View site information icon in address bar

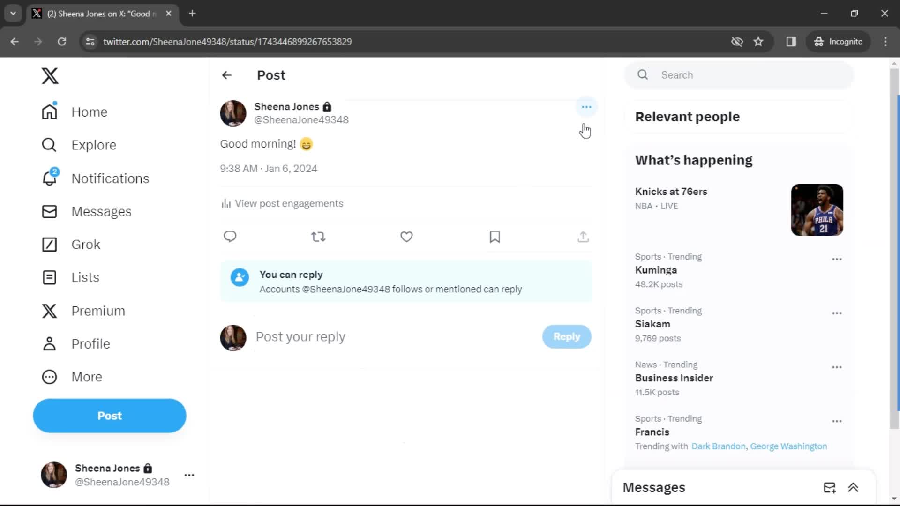(90, 42)
